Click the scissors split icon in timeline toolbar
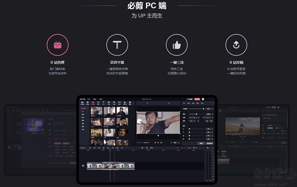This screenshot has width=297, height=187. pos(104,148)
